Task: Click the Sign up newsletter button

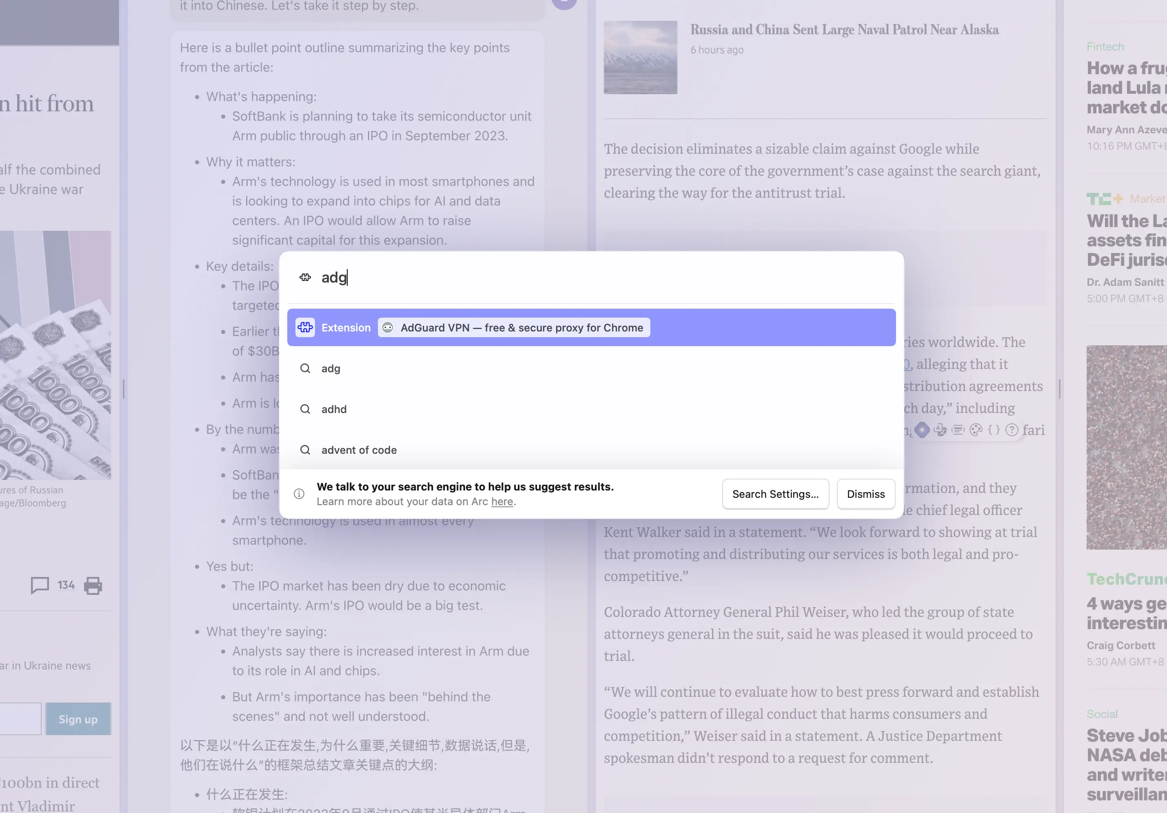Action: point(78,719)
